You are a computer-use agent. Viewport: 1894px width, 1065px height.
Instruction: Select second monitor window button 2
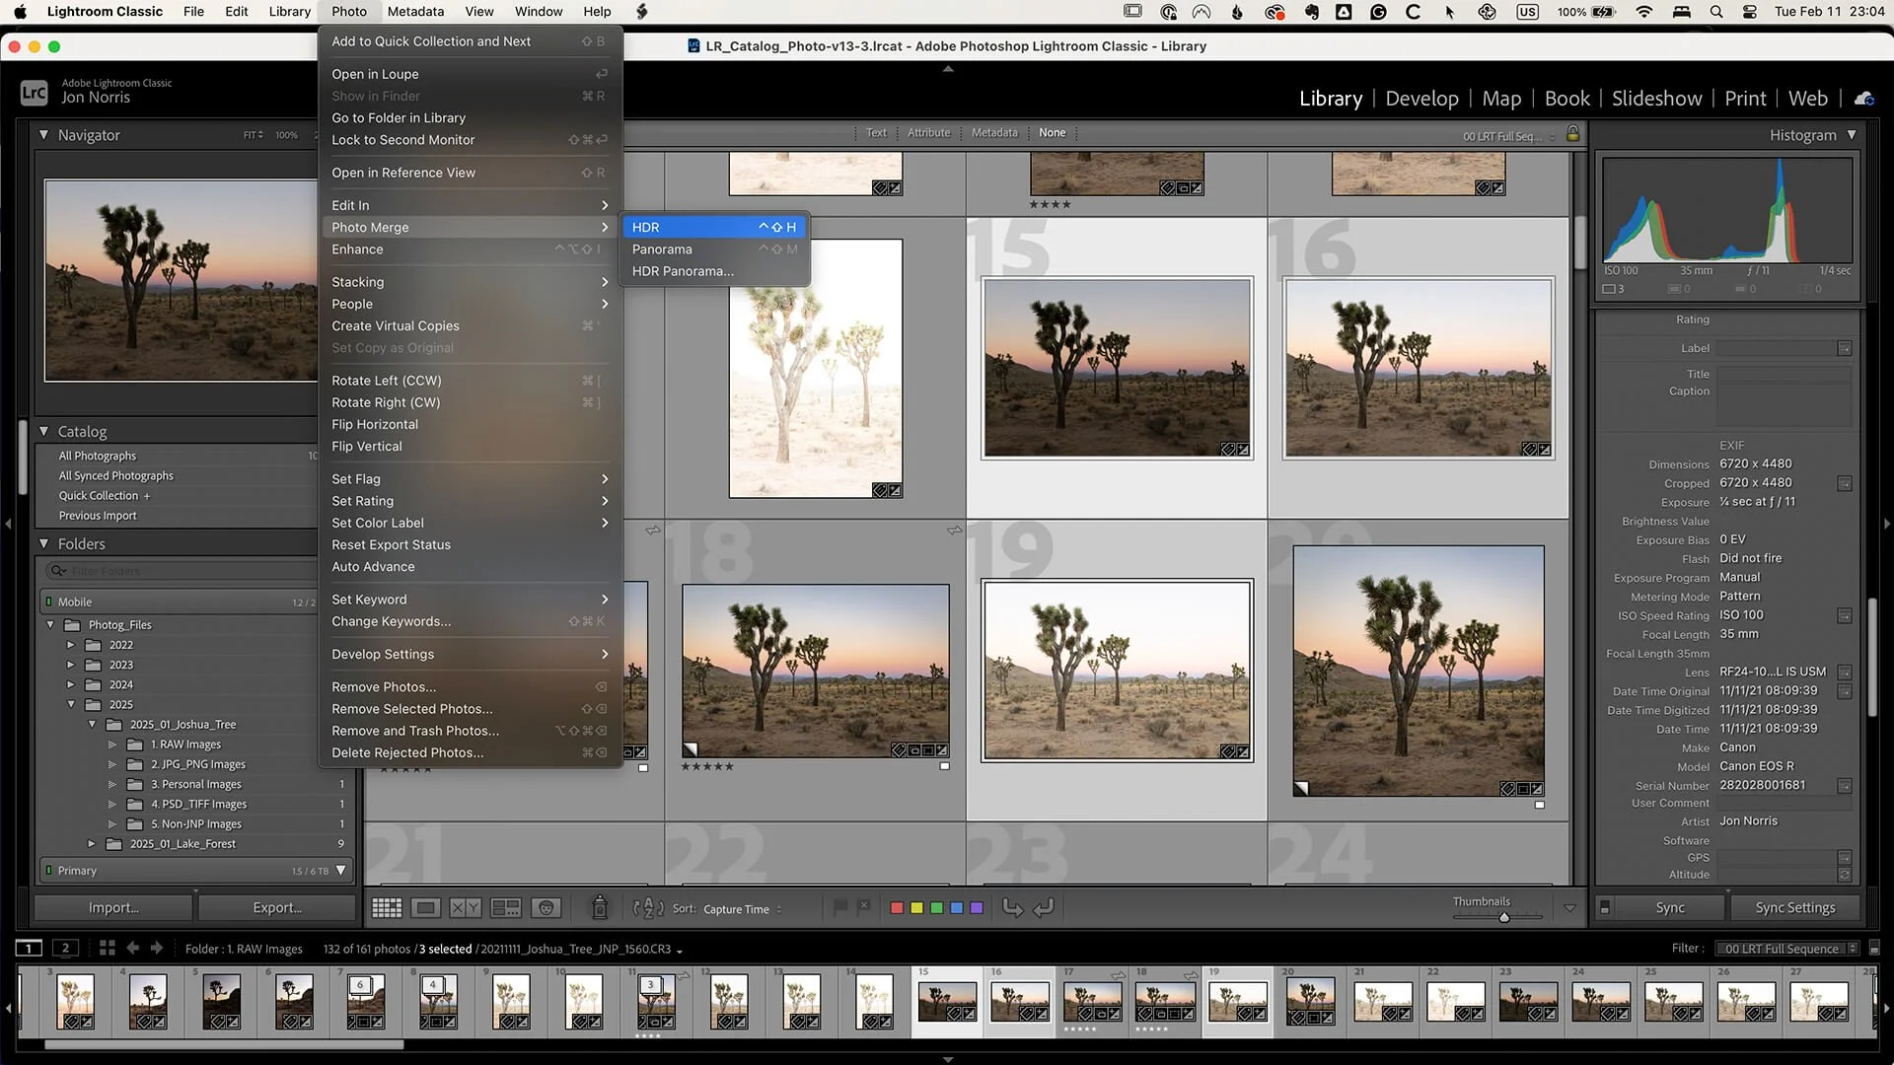tap(65, 949)
